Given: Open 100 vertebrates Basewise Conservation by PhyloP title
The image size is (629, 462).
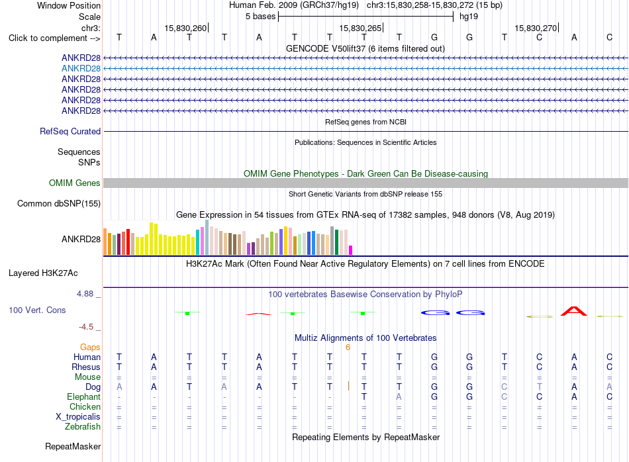Looking at the screenshot, I should (365, 295).
